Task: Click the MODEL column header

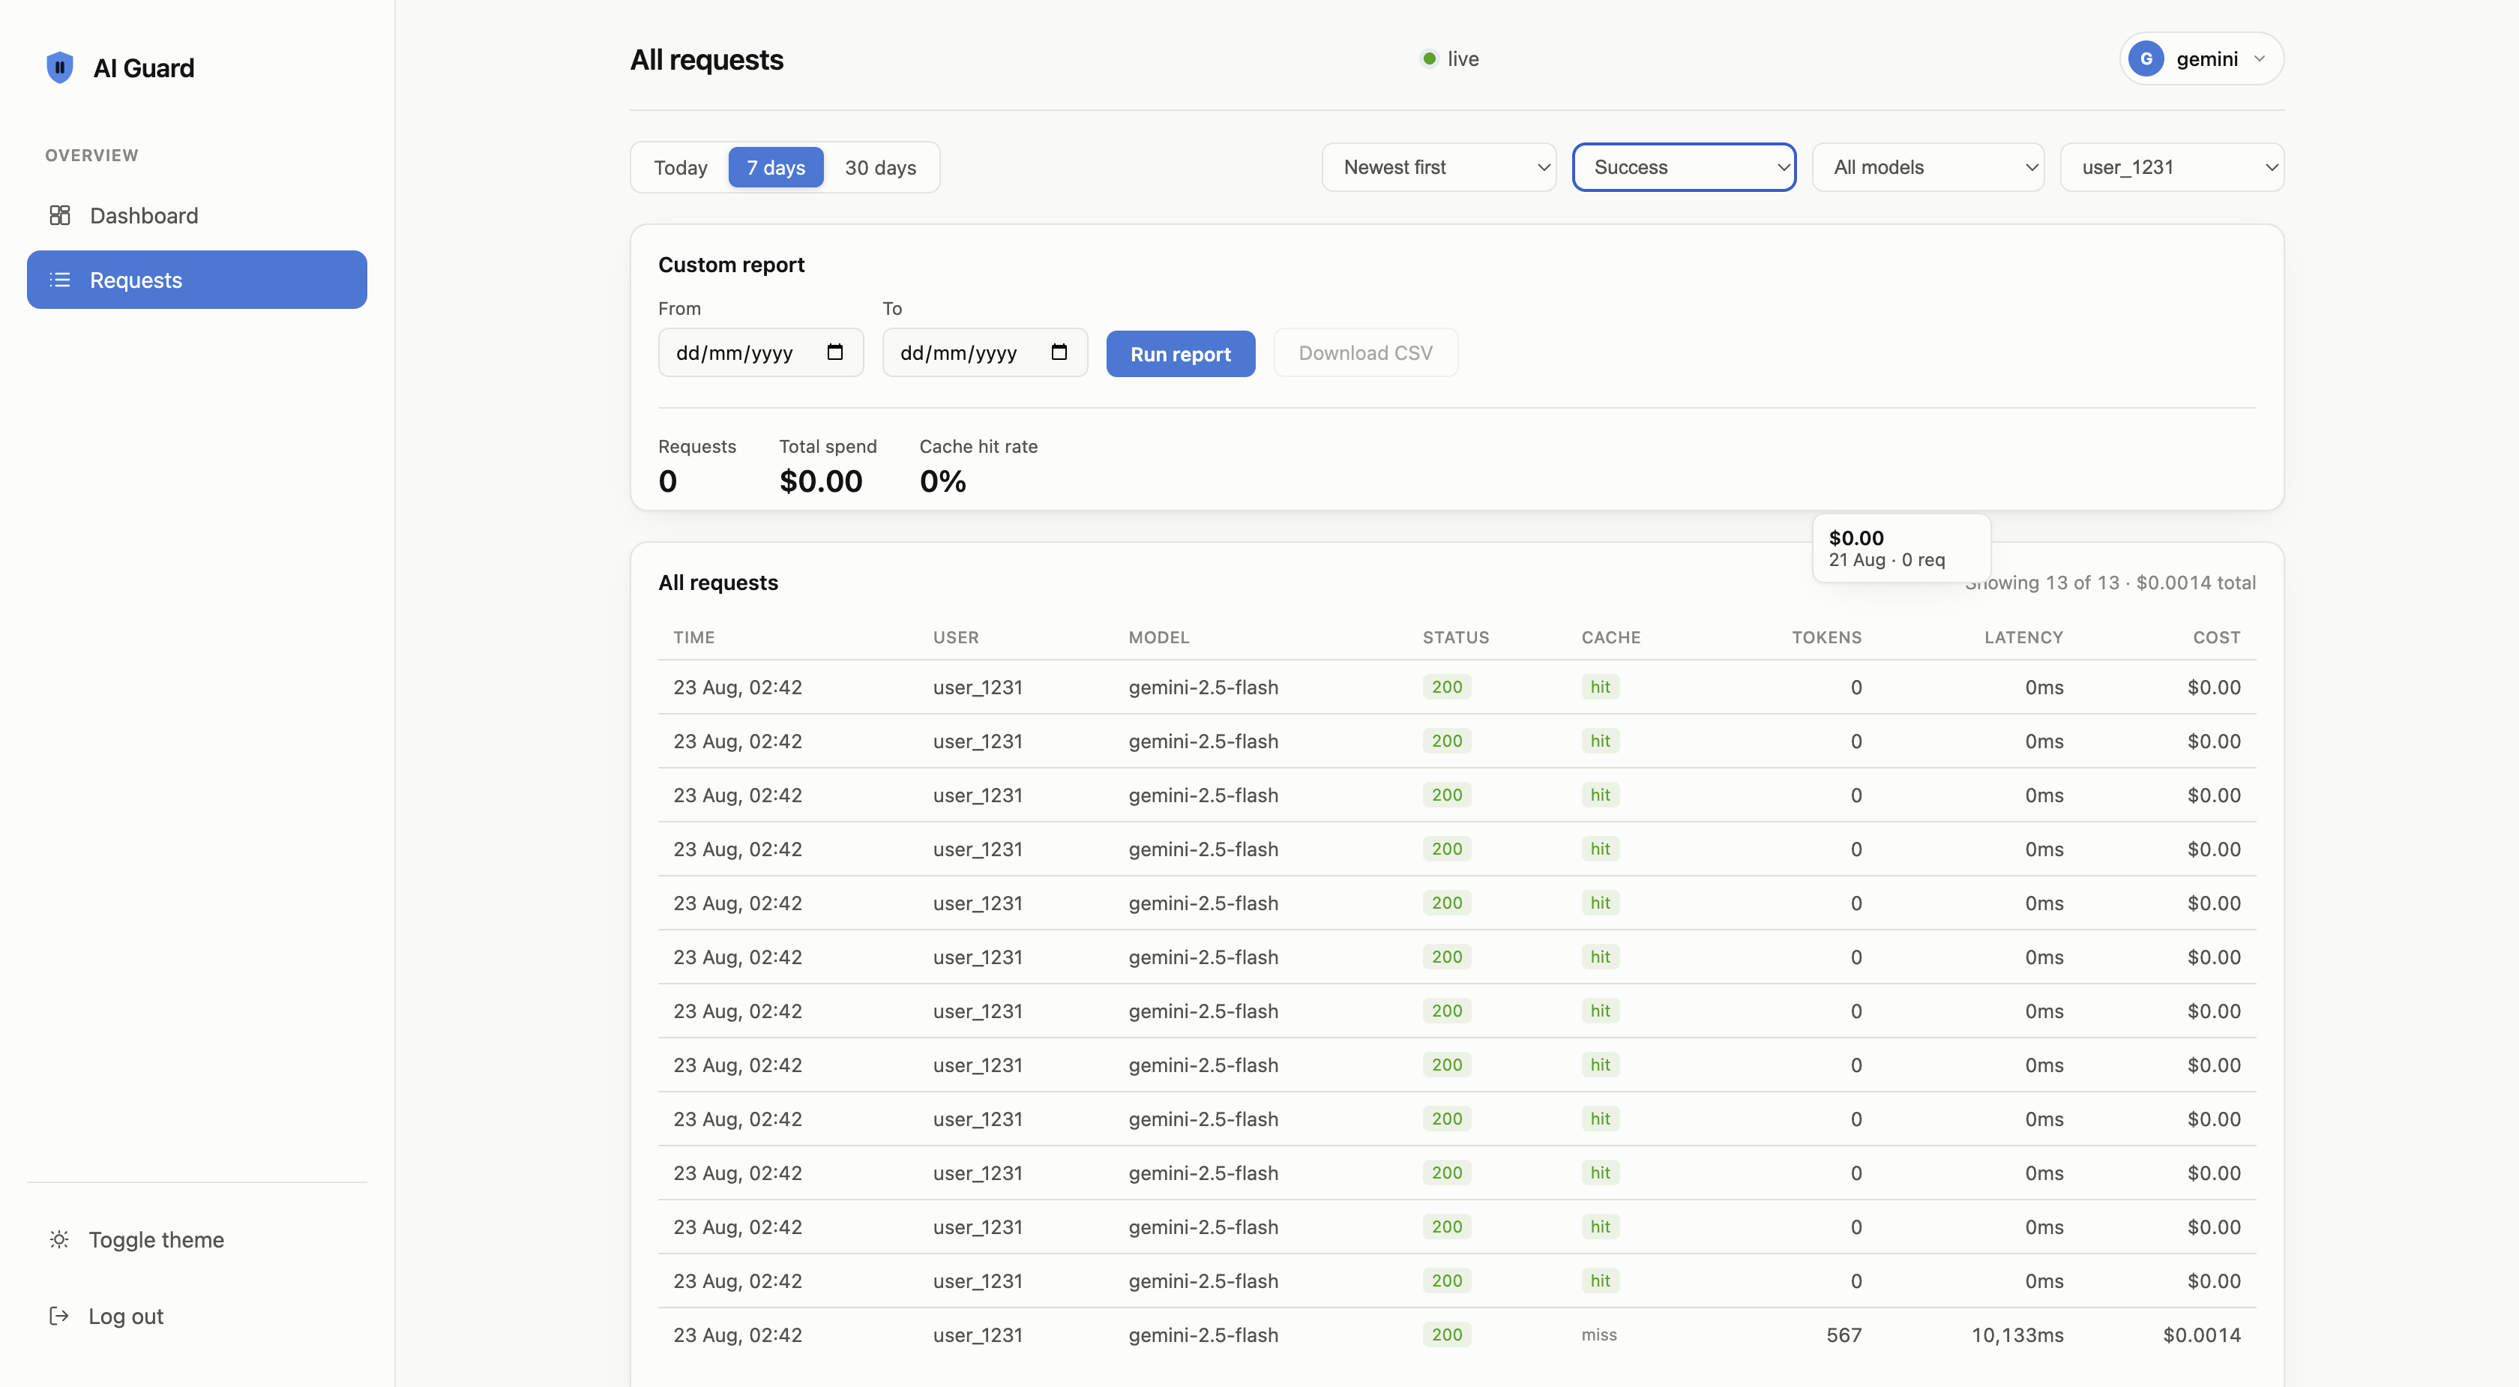Action: pyautogui.click(x=1159, y=637)
